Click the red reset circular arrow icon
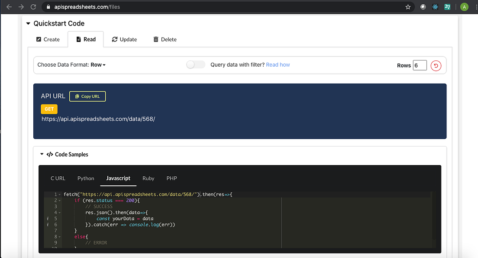The height and width of the screenshot is (258, 478). pyautogui.click(x=436, y=65)
